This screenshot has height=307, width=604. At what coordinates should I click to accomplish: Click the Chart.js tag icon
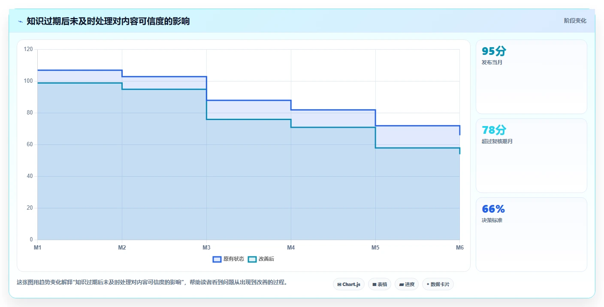pyautogui.click(x=339, y=284)
